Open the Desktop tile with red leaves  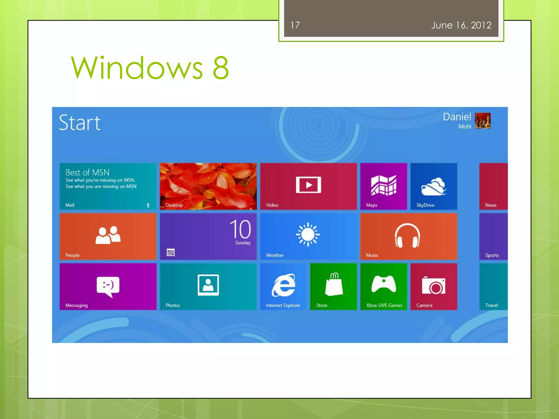pos(208,186)
